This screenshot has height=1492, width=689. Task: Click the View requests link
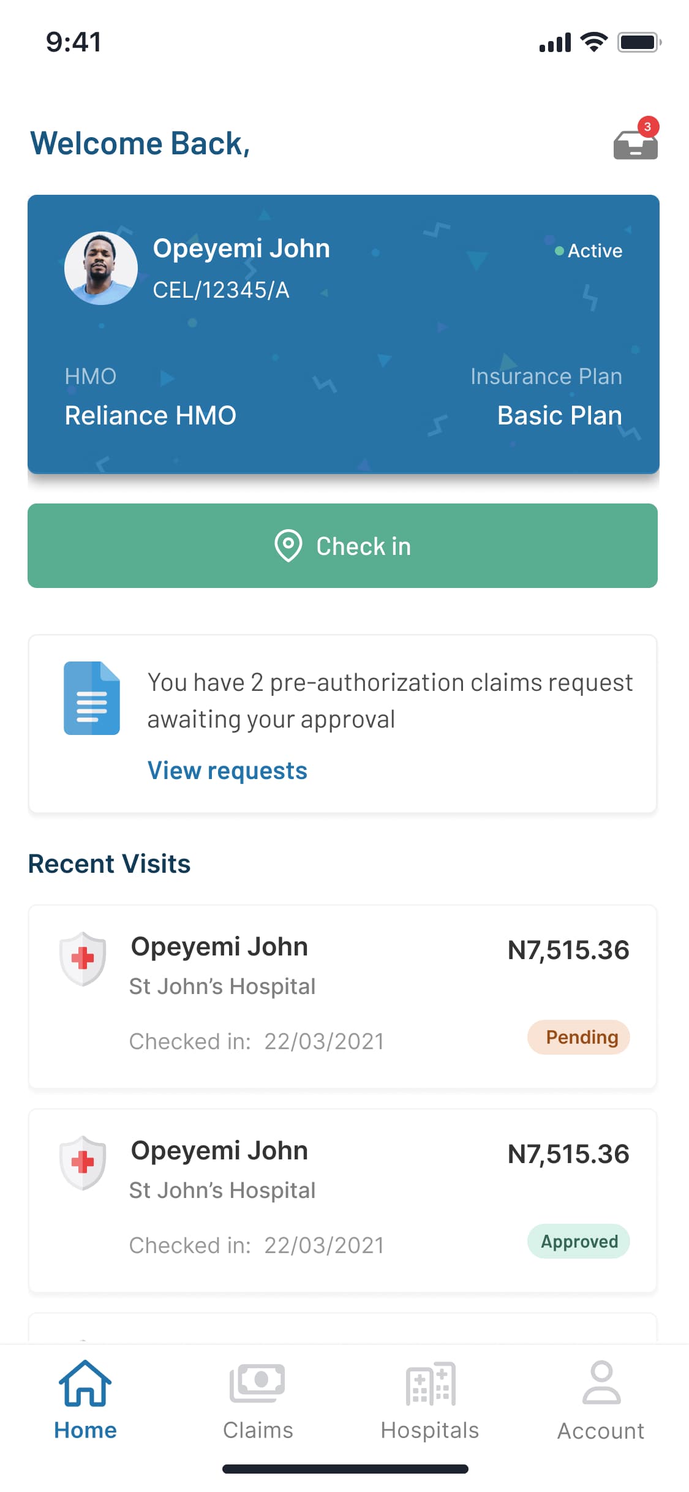[x=227, y=770]
